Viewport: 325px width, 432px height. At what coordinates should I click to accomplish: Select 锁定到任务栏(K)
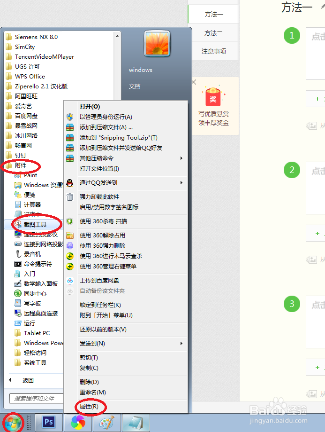[100, 305]
